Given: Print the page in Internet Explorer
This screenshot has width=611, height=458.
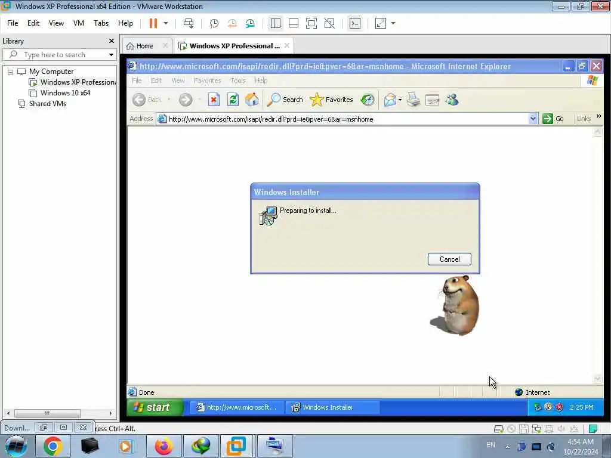Looking at the screenshot, I should point(413,100).
